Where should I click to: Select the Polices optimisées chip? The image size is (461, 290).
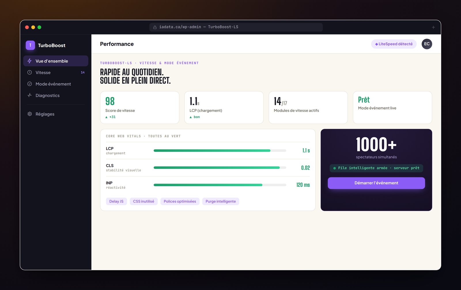[180, 202]
